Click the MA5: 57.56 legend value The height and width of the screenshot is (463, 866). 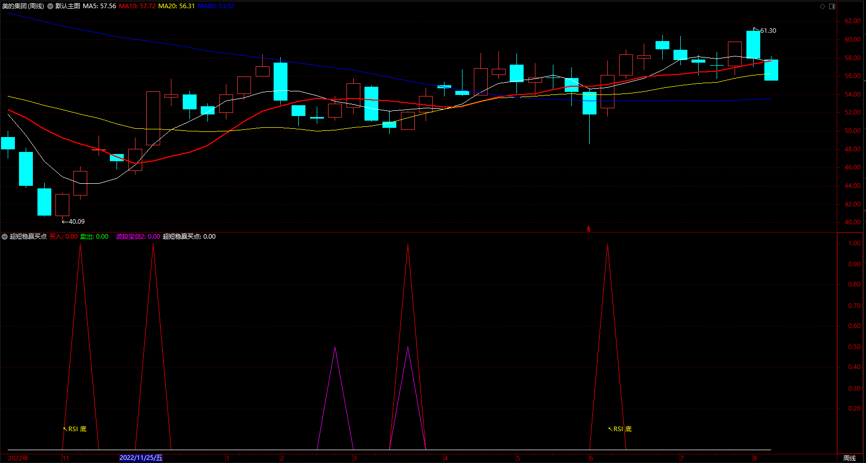click(100, 6)
